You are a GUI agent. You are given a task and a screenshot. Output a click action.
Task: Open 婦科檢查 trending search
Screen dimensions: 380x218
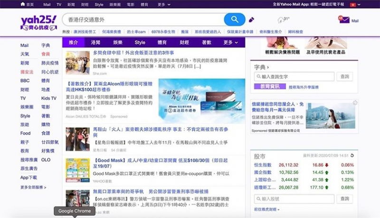click(295, 32)
